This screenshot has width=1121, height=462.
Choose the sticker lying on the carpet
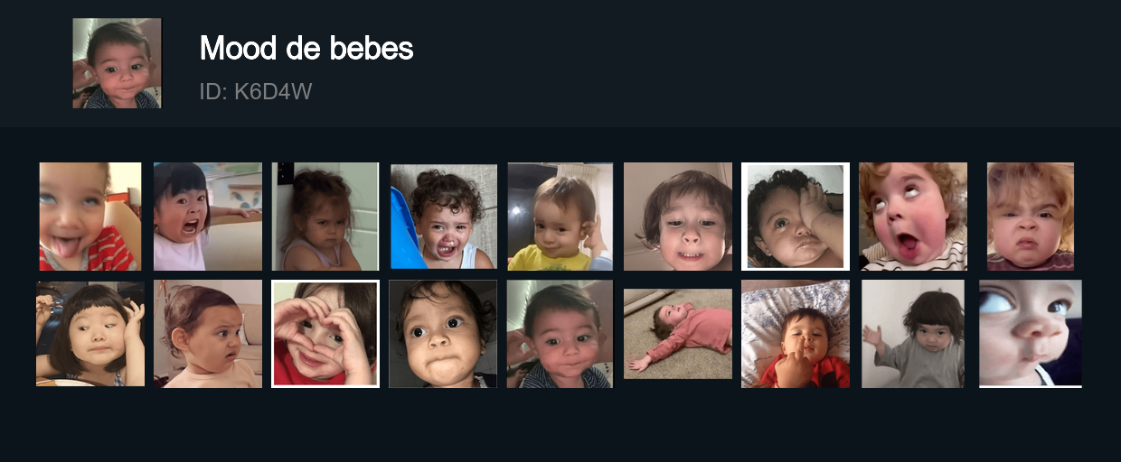pos(678,334)
